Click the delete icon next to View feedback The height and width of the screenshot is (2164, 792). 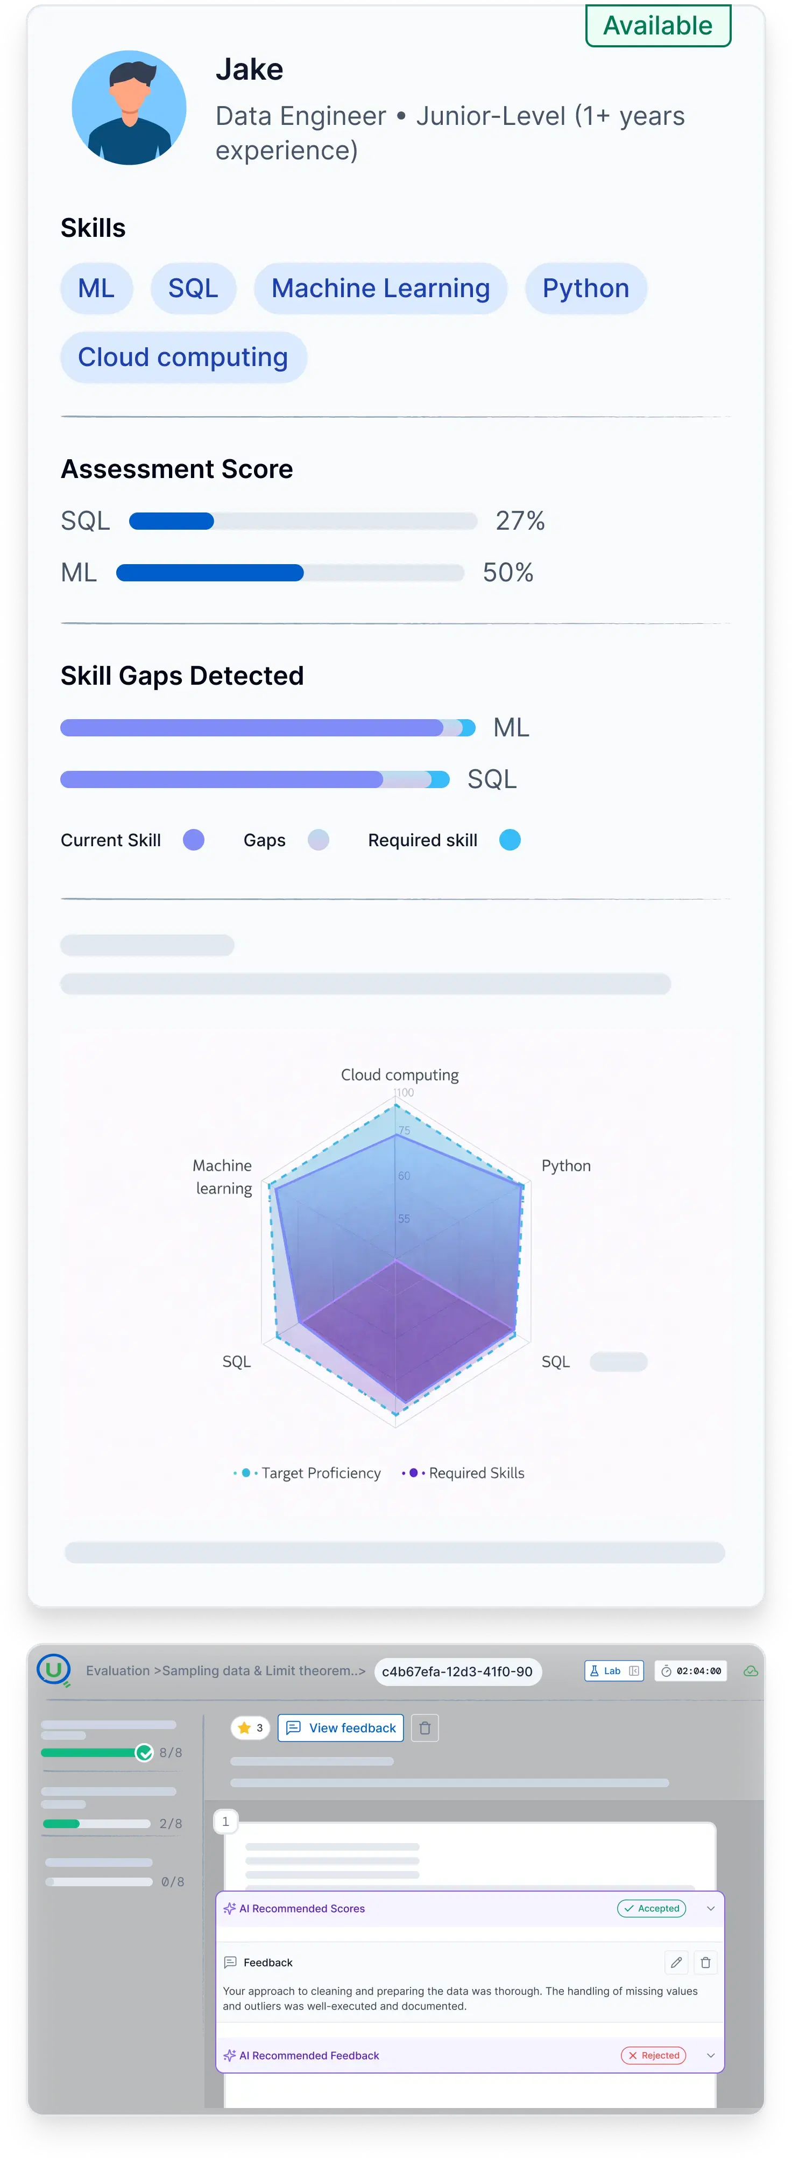pyautogui.click(x=425, y=1728)
